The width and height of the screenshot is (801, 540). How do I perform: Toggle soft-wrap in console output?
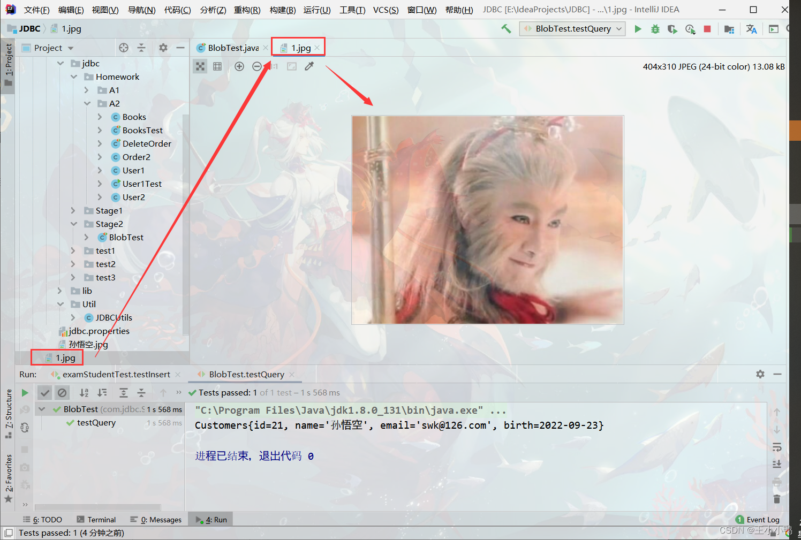[777, 447]
